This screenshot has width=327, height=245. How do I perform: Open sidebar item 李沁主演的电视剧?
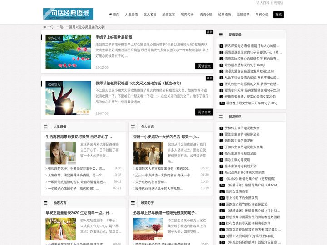(237, 160)
